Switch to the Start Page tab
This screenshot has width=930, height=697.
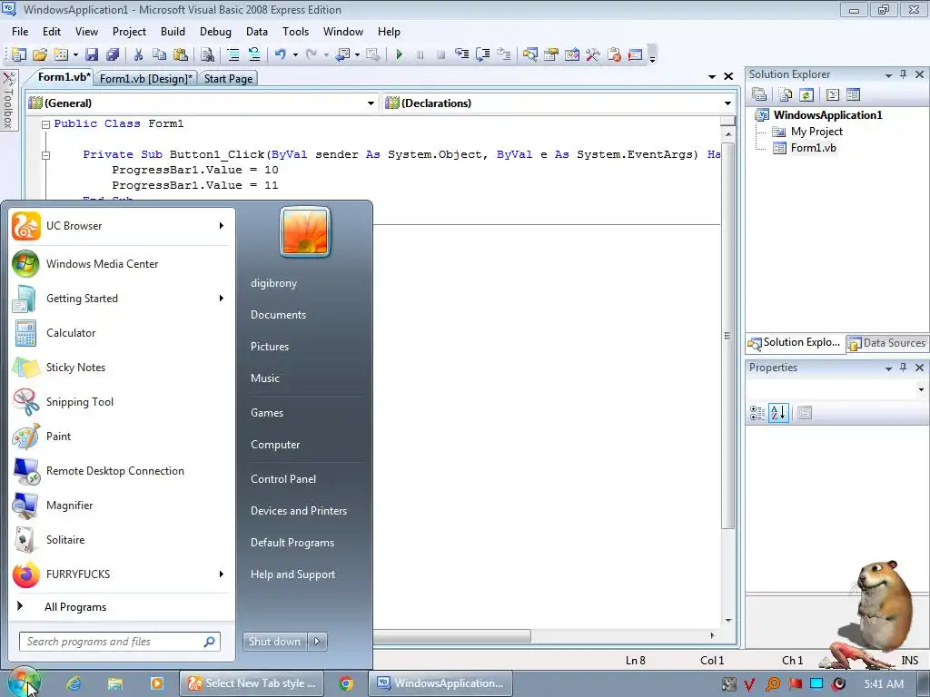click(228, 78)
